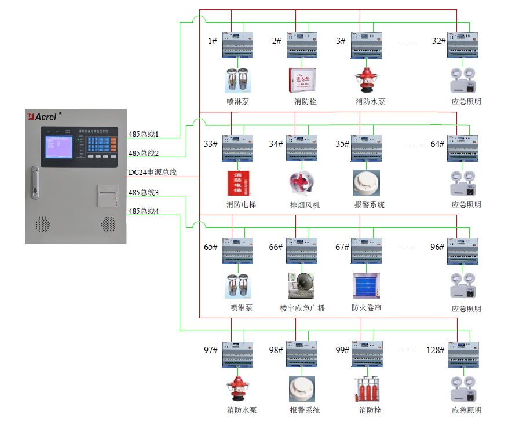
Task: Click the 报警系统 smoke detector under module 35#
Action: (366, 183)
